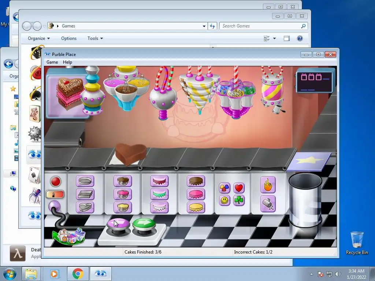
Task: Push the purple conveyor-back button
Action: point(118,225)
